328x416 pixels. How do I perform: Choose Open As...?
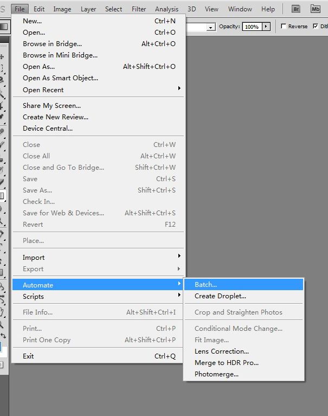pos(98,67)
